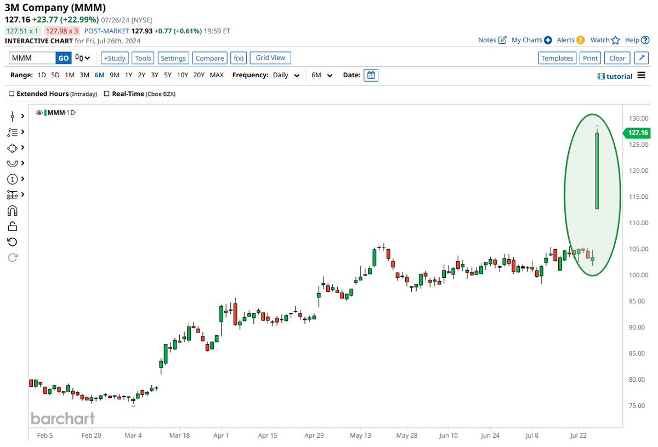Select the arc curve drawing tool
This screenshot has width=658, height=447.
[x=13, y=163]
